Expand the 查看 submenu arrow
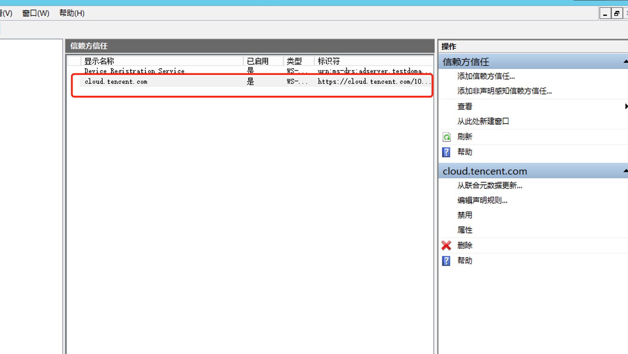 coord(626,106)
